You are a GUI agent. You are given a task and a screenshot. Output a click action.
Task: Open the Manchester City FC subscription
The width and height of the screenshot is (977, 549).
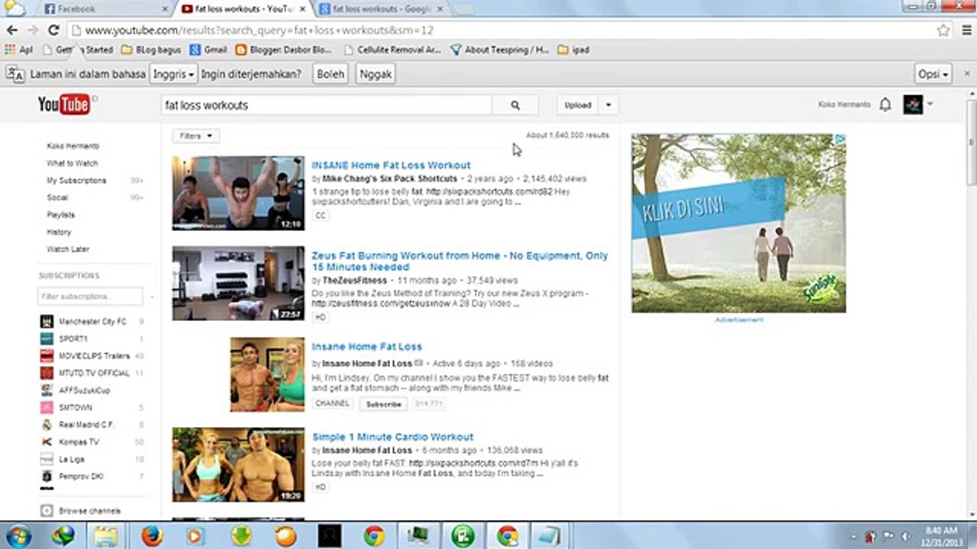coord(92,322)
